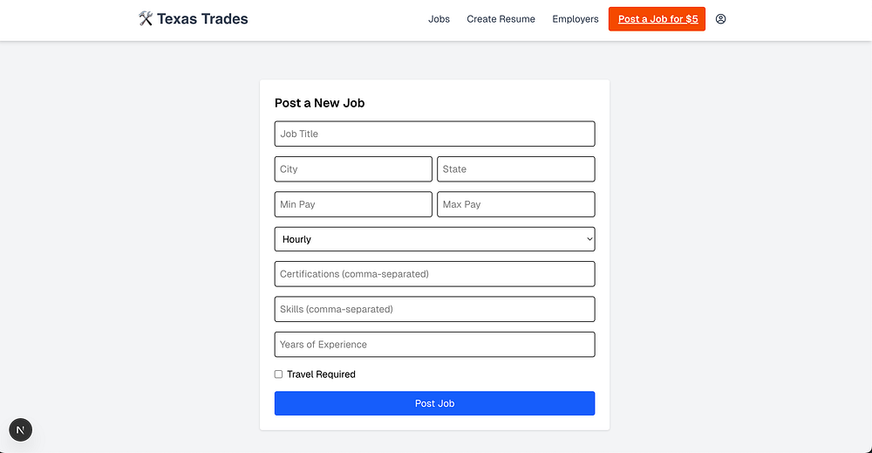Click the Skills comma-separated field
Viewport: 872px width, 453px height.
pos(434,309)
